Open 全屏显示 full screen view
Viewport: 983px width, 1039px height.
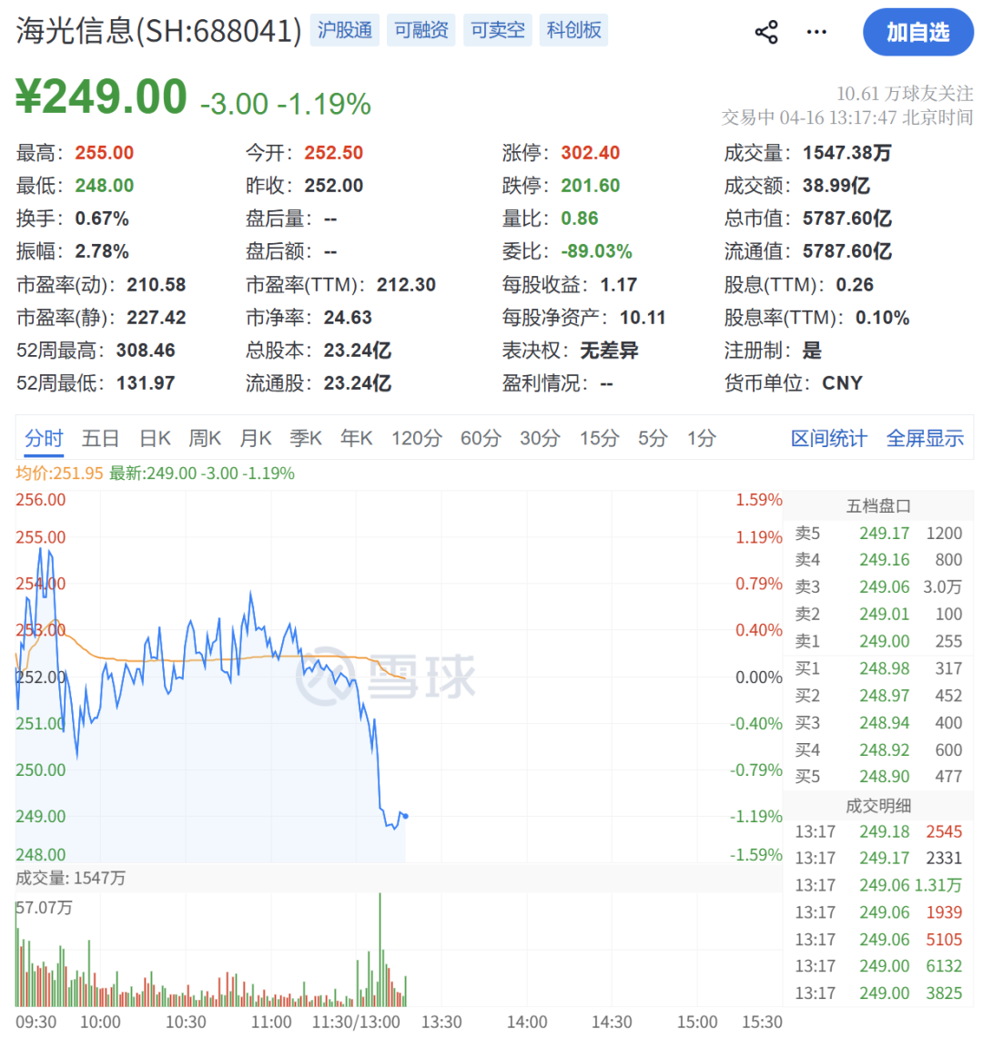tap(925, 438)
